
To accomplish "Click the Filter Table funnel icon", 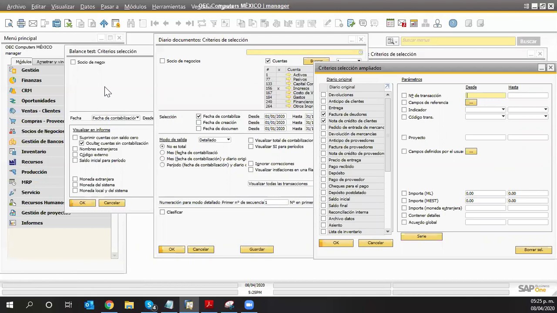I will (214, 23).
